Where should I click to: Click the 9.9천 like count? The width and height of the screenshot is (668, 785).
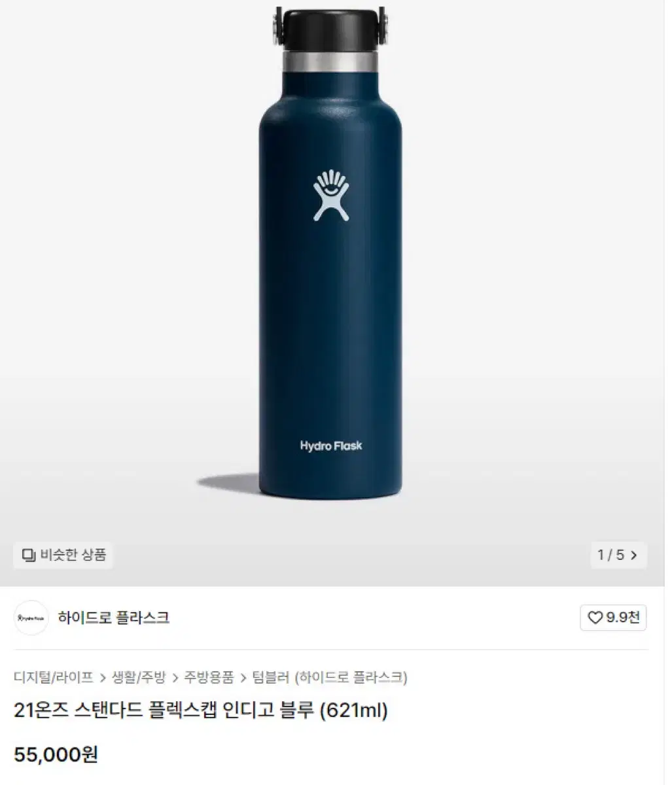pyautogui.click(x=624, y=618)
